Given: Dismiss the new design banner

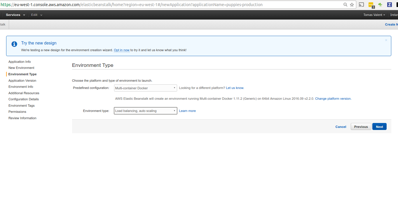Looking at the screenshot, I should (x=386, y=40).
